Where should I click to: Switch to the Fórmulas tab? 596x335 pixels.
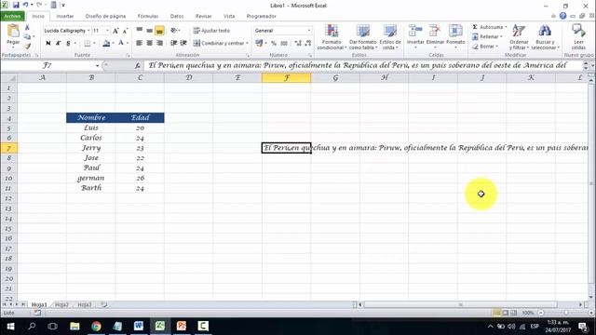pos(148,17)
